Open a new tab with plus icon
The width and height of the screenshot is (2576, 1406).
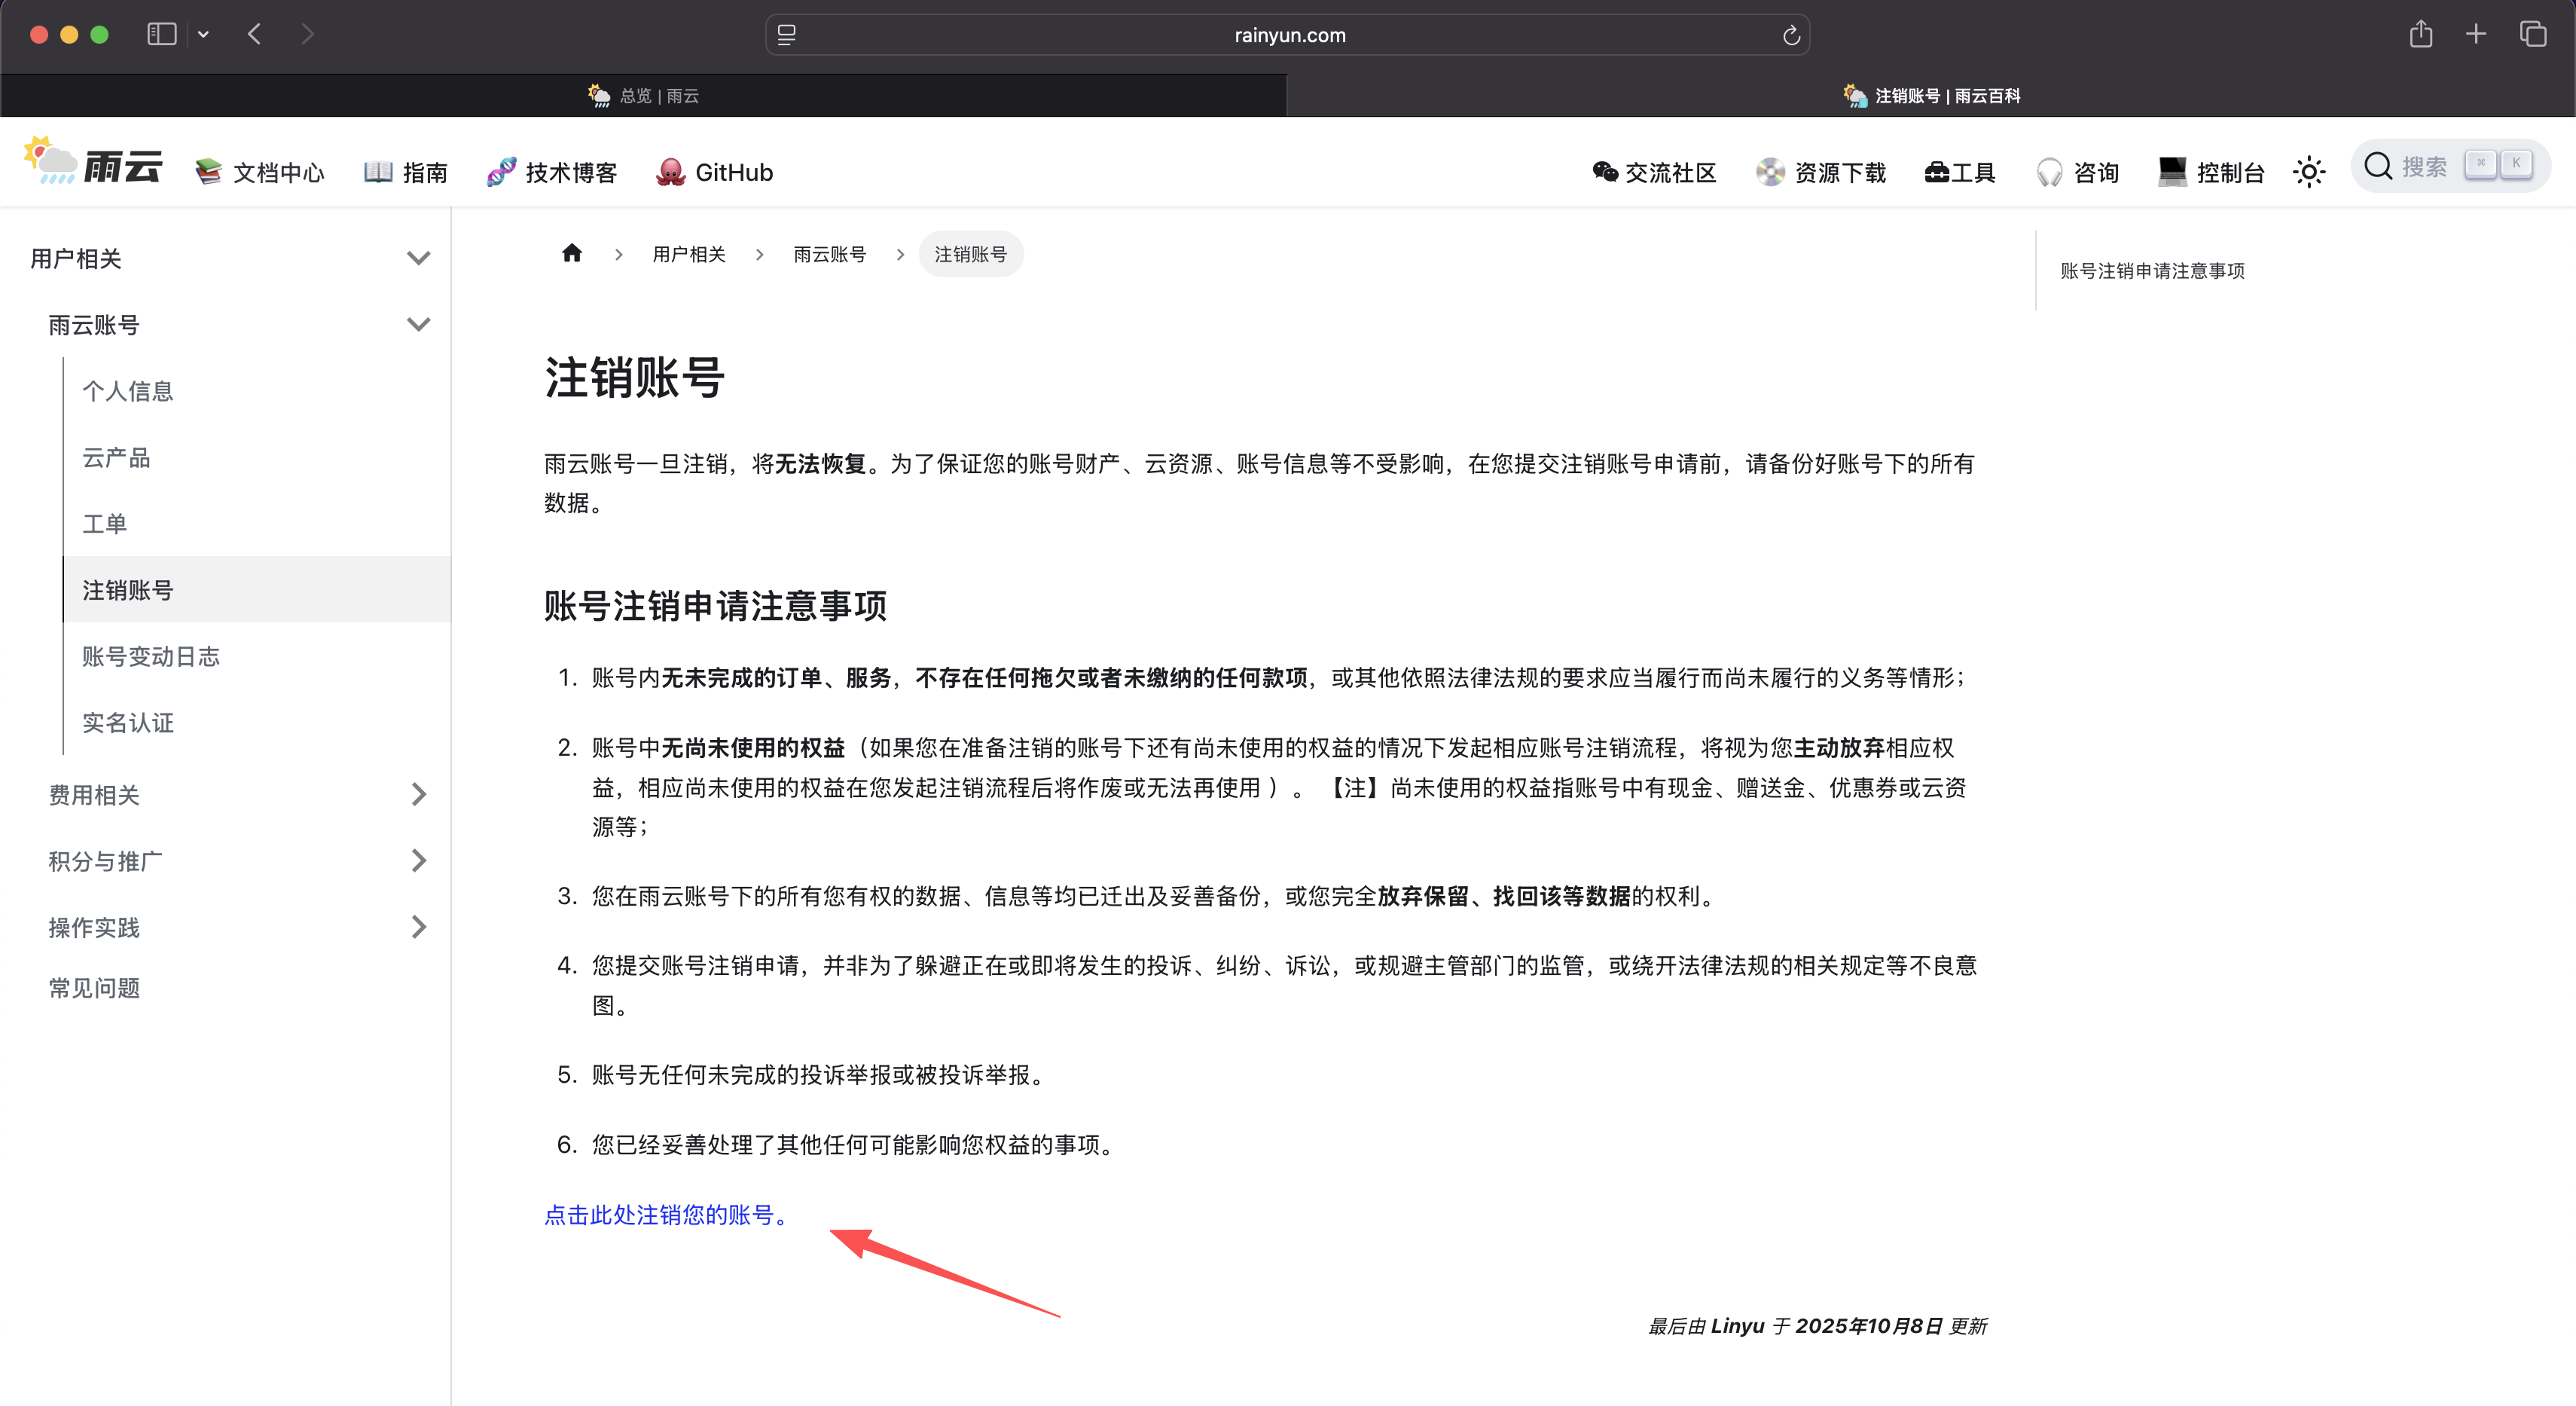pyautogui.click(x=2476, y=35)
